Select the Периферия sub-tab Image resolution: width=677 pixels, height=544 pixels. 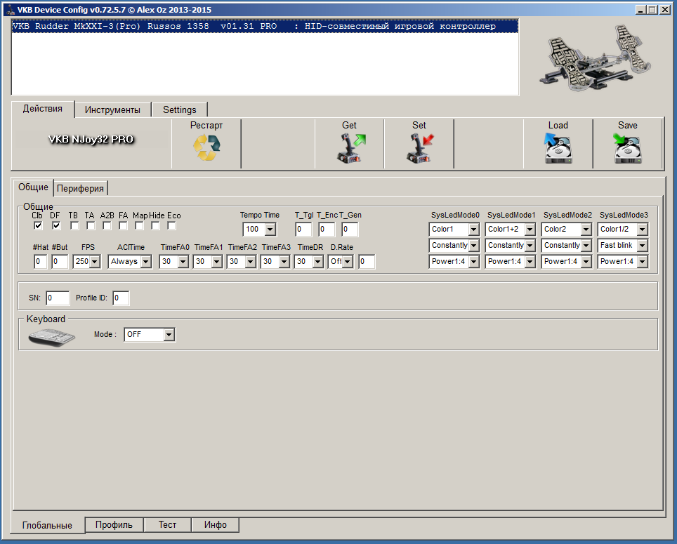coord(80,189)
